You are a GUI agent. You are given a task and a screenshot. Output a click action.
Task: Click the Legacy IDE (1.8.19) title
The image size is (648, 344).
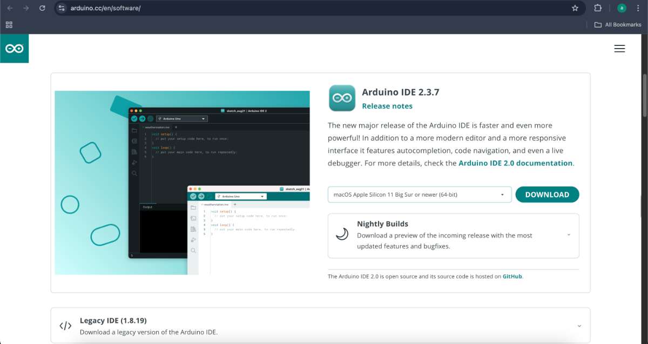[113, 320]
